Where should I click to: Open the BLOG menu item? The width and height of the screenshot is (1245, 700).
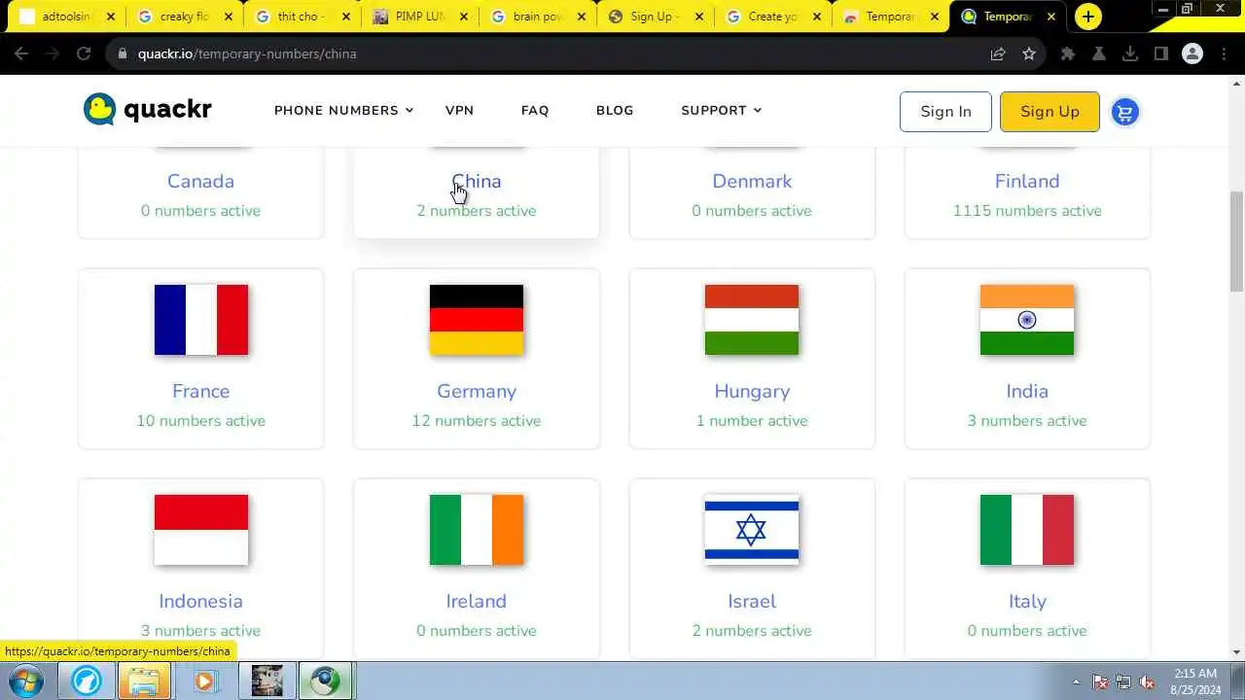pos(615,110)
